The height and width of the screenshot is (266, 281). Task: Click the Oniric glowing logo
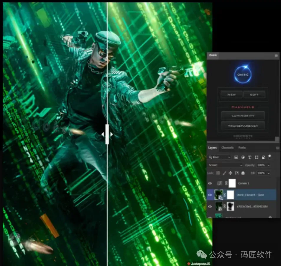click(243, 74)
